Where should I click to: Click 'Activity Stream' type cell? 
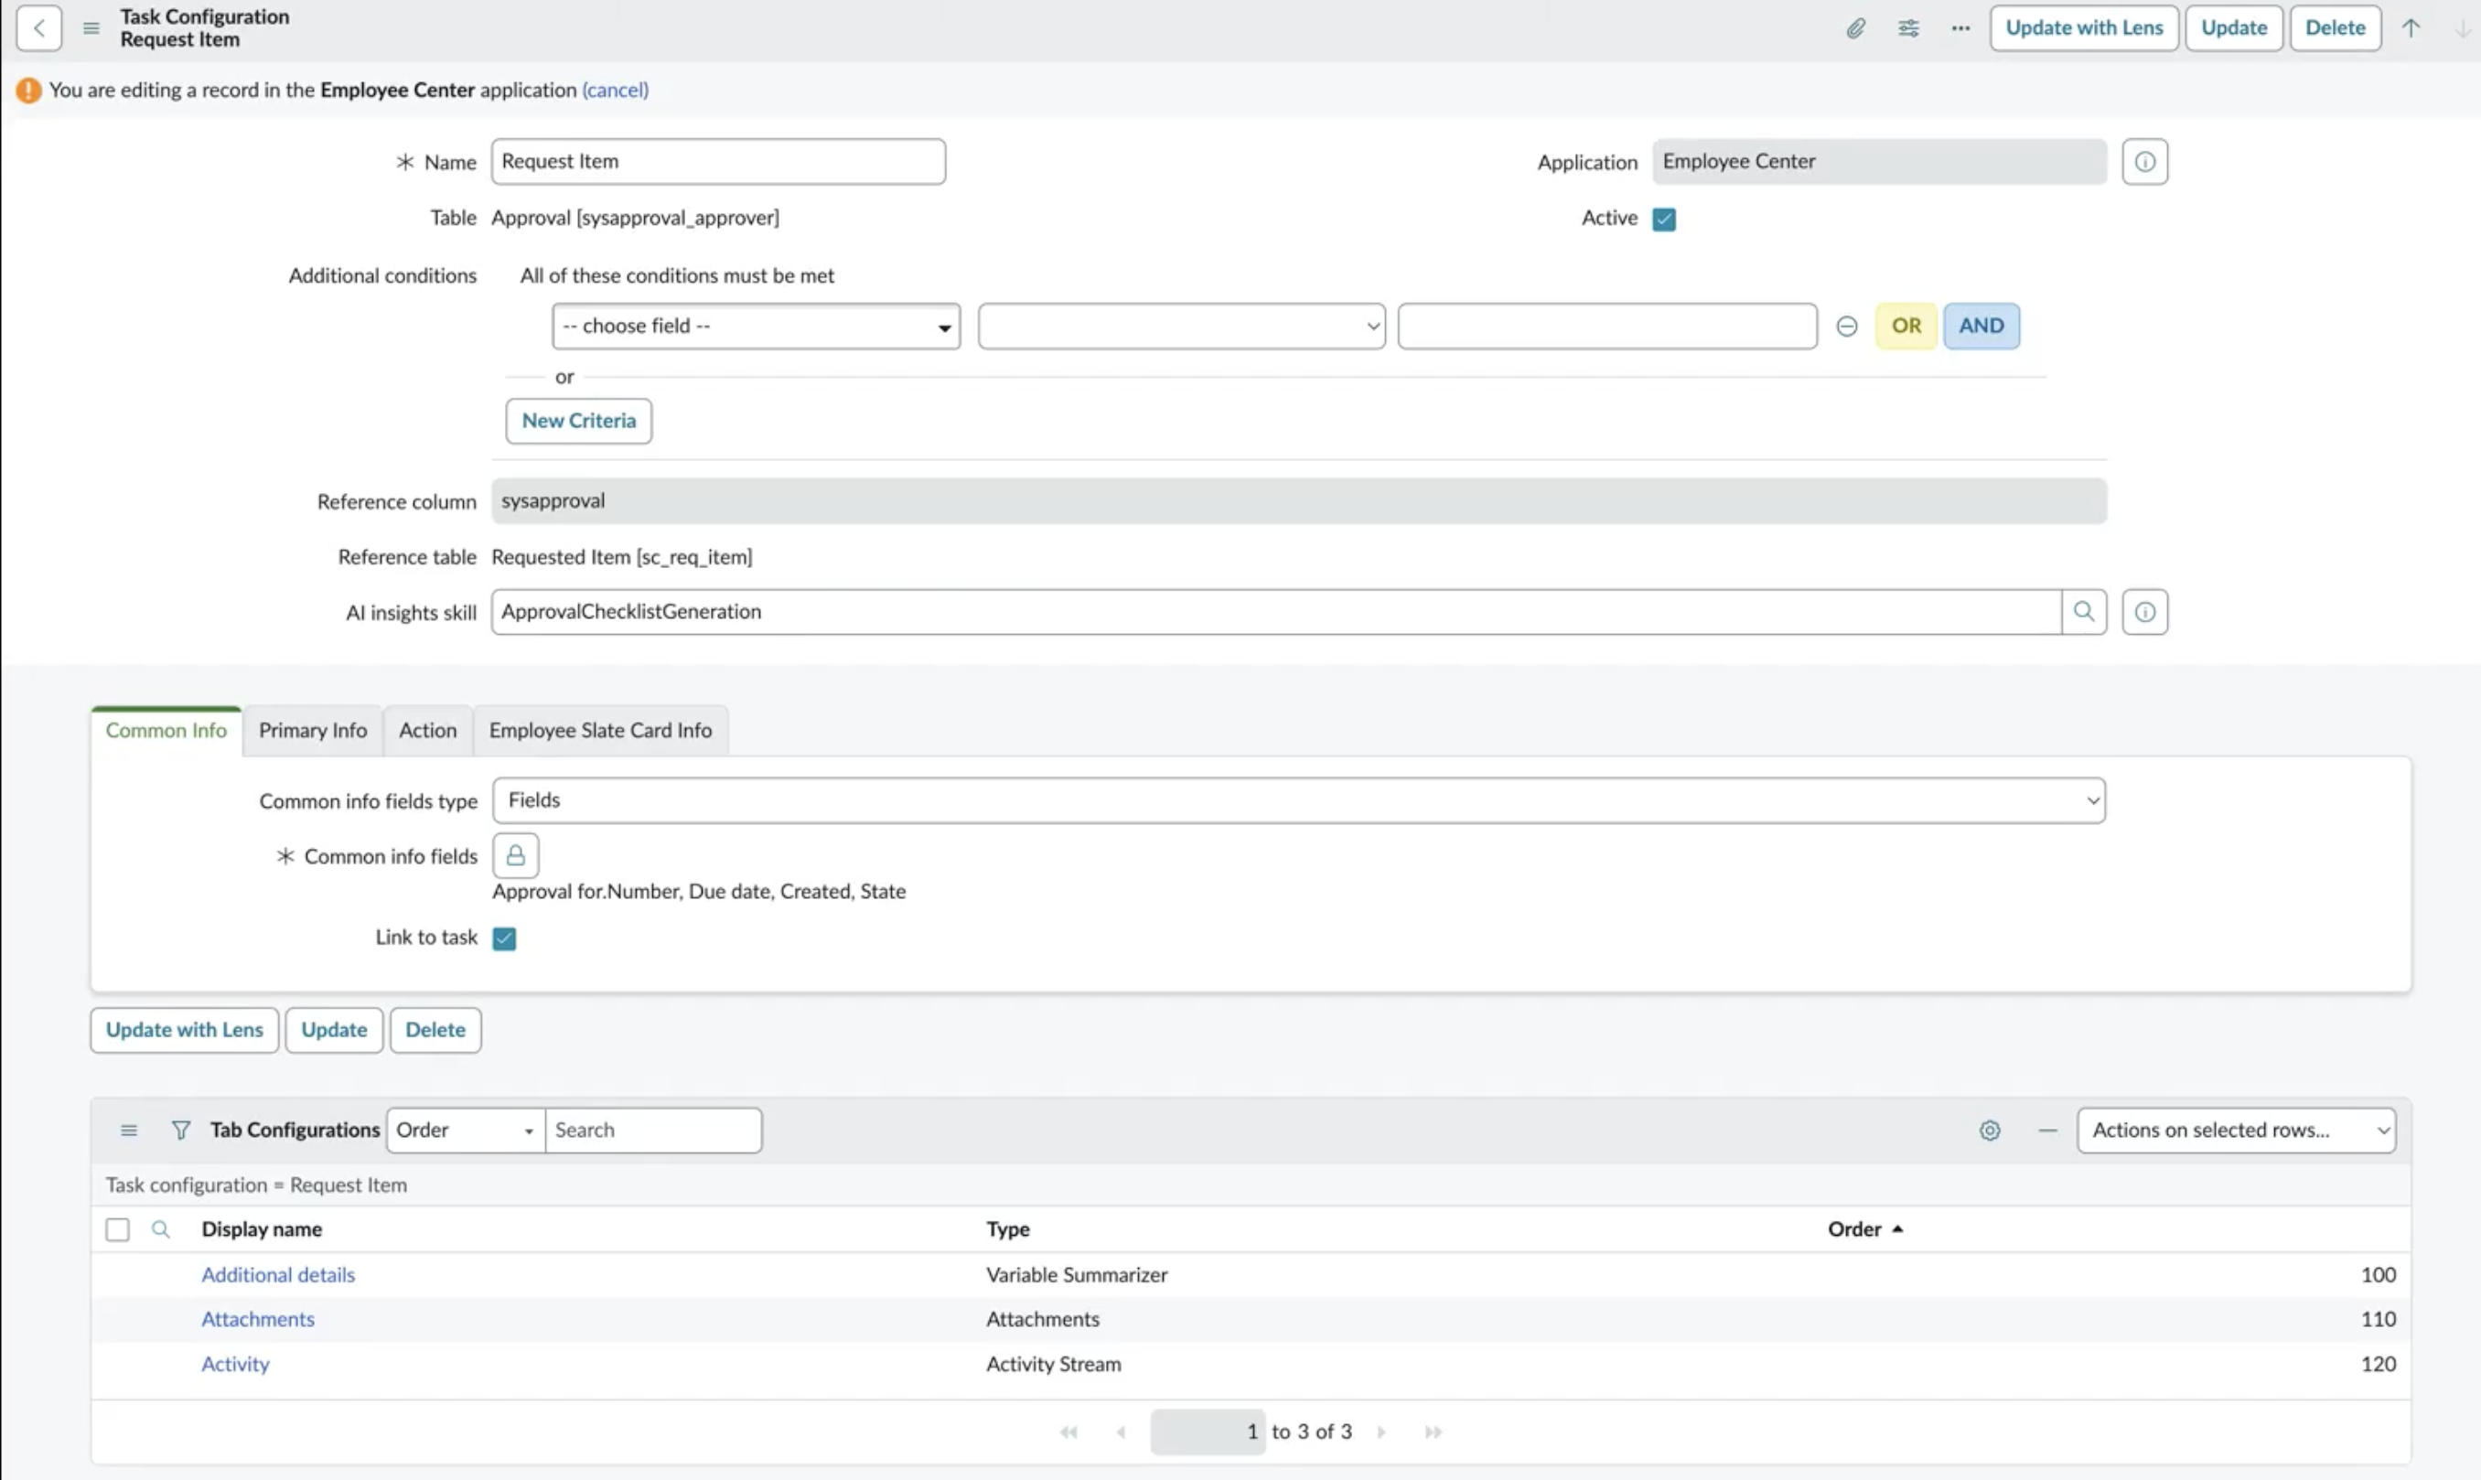click(x=1053, y=1363)
